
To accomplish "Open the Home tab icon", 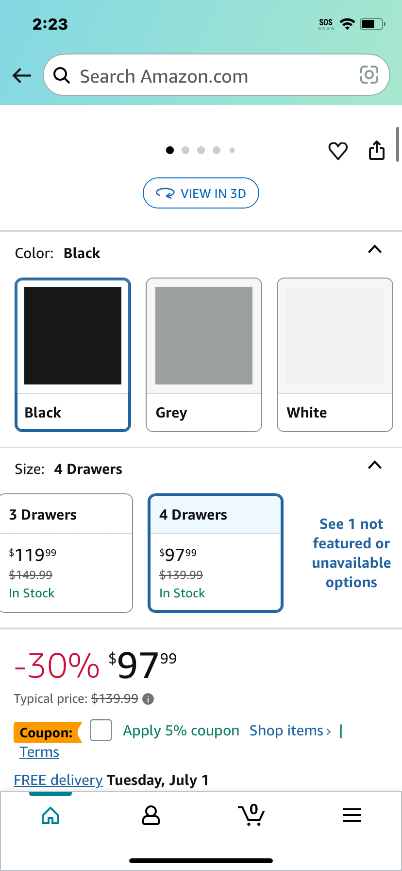I will (50, 815).
